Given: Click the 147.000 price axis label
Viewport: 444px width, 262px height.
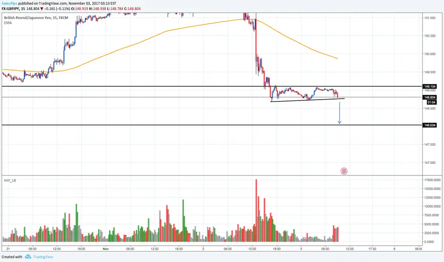Looking at the screenshot, I should pyautogui.click(x=430, y=163).
